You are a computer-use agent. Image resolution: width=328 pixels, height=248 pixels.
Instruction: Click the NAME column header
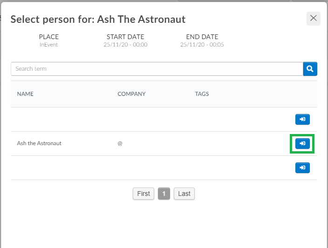click(x=25, y=94)
